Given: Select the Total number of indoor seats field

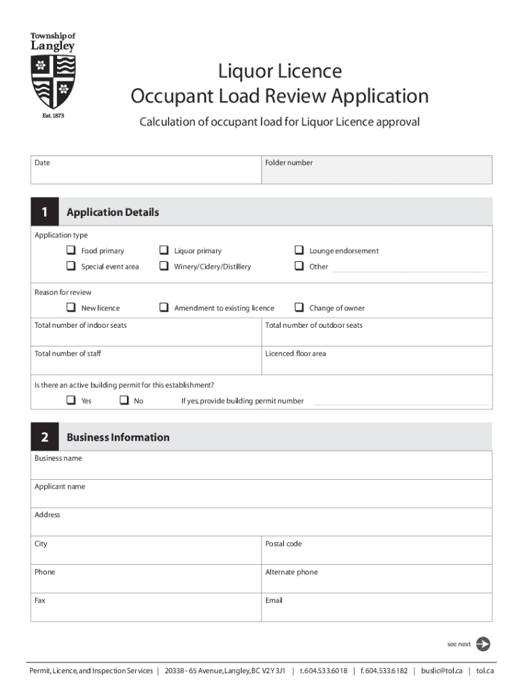Looking at the screenshot, I should (x=146, y=337).
